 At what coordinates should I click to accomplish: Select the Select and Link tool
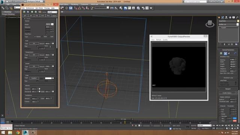(3, 8)
